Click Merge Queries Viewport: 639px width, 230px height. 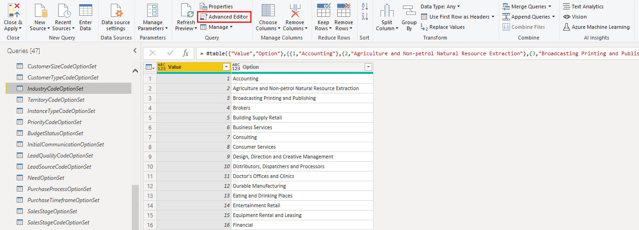[x=527, y=7]
